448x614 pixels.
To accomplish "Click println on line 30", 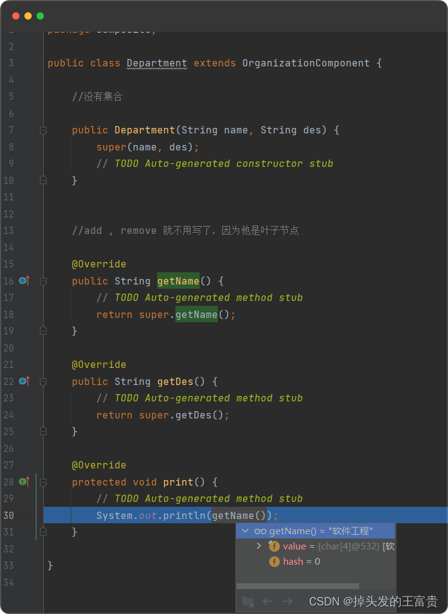I will point(184,515).
